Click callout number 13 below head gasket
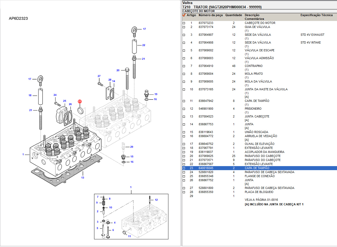 coord(83,178)
